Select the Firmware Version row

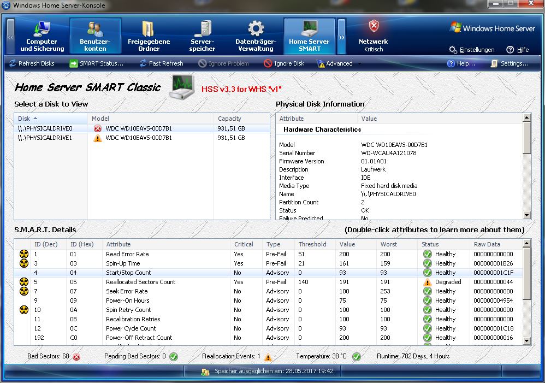pos(400,161)
